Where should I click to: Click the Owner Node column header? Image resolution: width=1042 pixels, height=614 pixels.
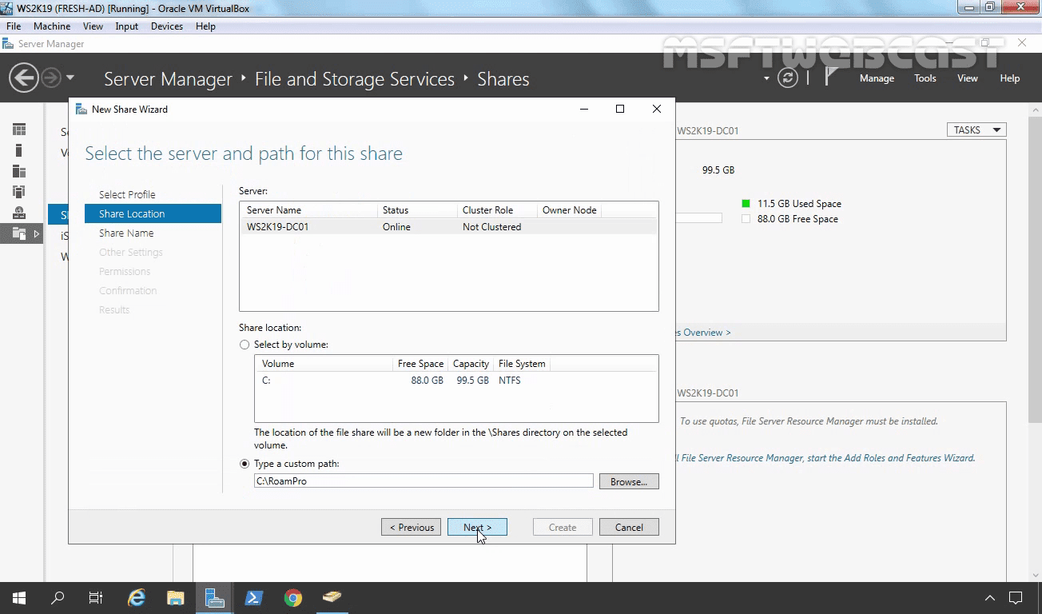point(569,210)
